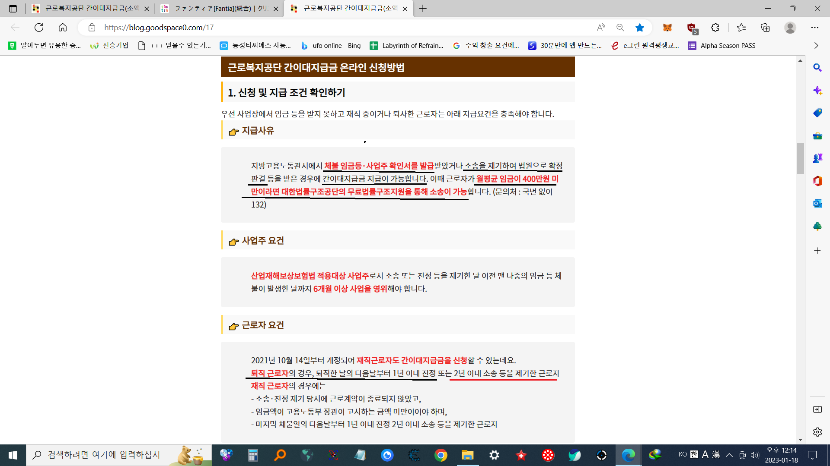Click the browser Refresh button

coord(39,28)
